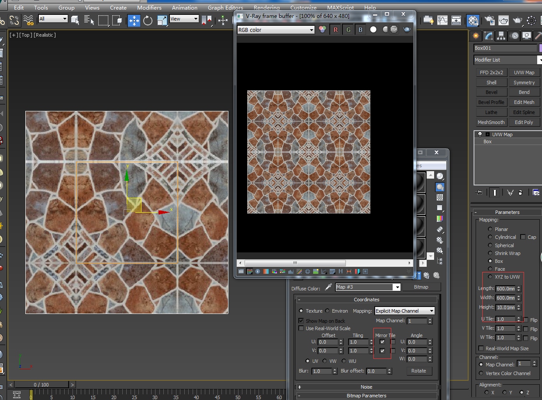Screen dimensions: 542x400
Task: Select the Planar mapping radio button
Action: pos(490,229)
